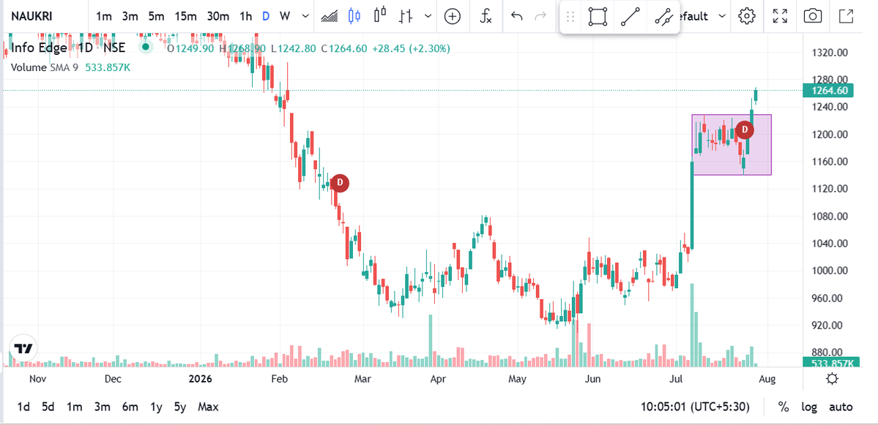This screenshot has width=878, height=425.
Task: Expand the timeframe interval dropdown
Action: pyautogui.click(x=305, y=16)
